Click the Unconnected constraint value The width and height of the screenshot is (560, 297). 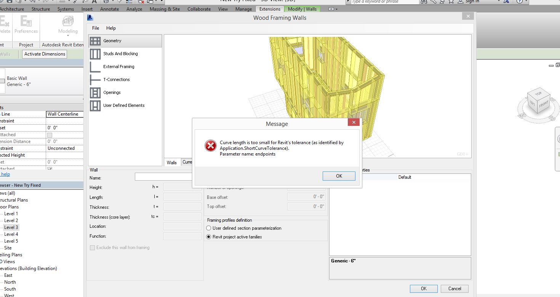(x=65, y=148)
